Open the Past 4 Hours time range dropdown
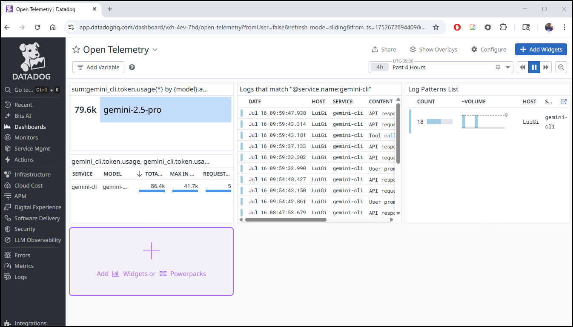The height and width of the screenshot is (327, 573). 441,67
